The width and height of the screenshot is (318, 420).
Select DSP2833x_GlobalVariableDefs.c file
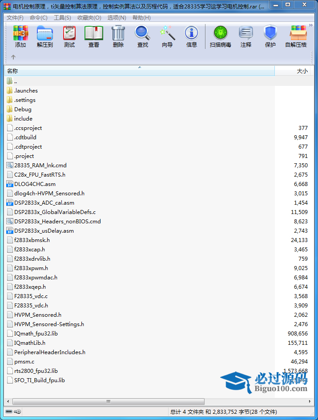pyautogui.click(x=52, y=212)
